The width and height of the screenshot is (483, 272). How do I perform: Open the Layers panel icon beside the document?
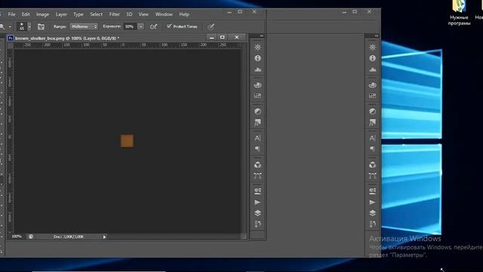[x=258, y=213]
